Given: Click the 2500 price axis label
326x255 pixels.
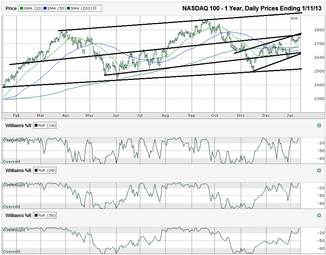Looking at the screenshot, I should click(x=319, y=71).
